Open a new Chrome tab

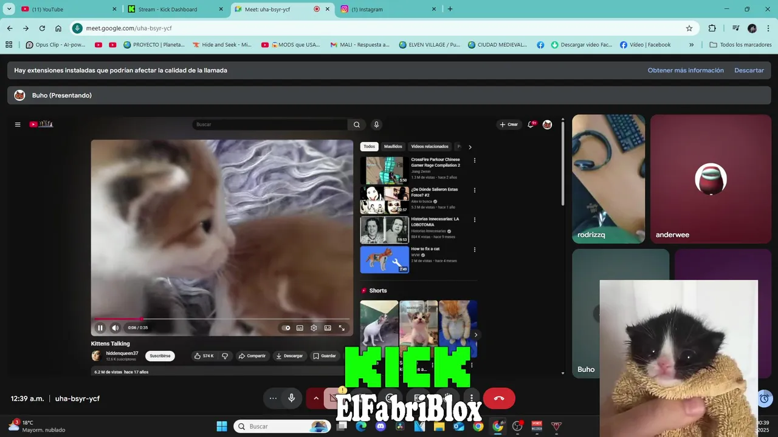[x=450, y=9]
